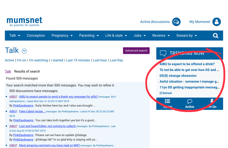Open the Reviews dropdown menu
228x148 pixels.
point(161,35)
